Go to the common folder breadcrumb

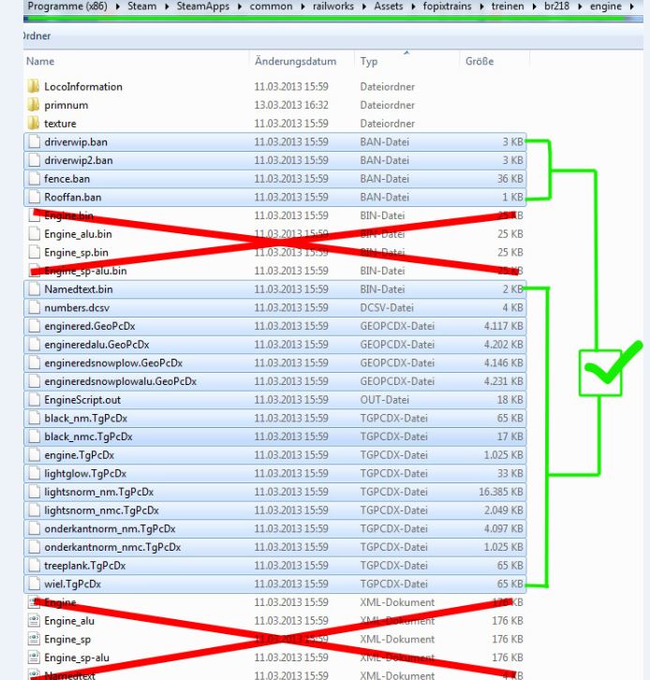pos(271,6)
